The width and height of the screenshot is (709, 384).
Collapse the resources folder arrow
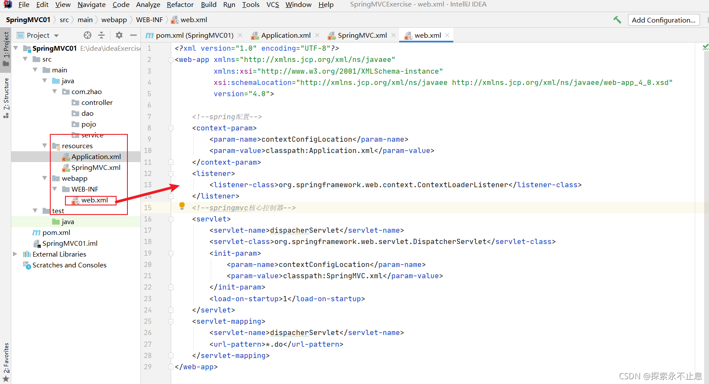tap(45, 146)
